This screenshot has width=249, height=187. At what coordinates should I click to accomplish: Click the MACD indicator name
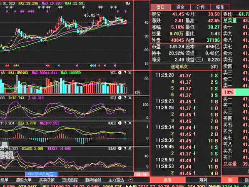(x=112, y=123)
